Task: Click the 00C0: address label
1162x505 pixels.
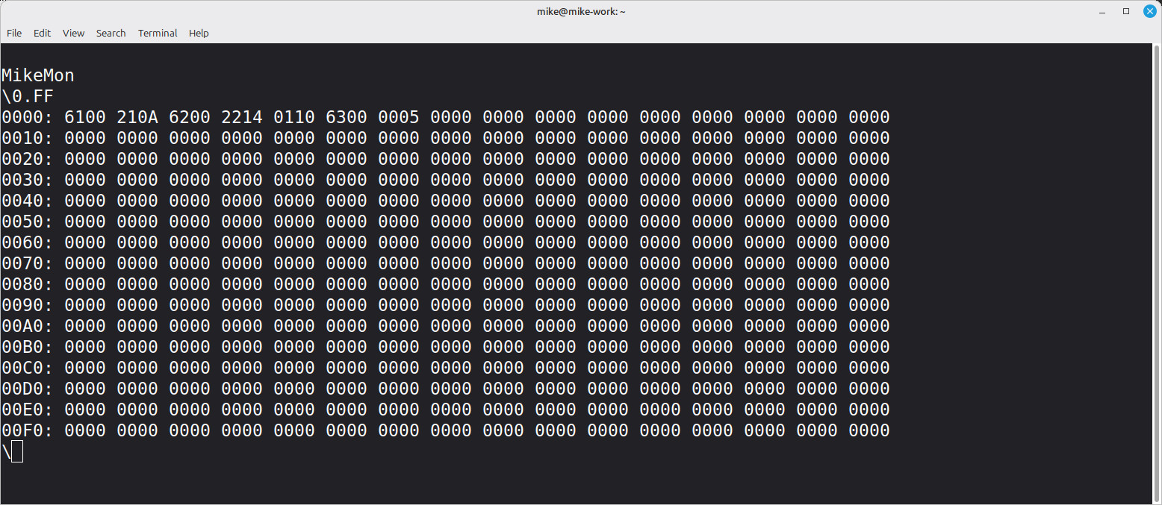Action: [x=28, y=368]
